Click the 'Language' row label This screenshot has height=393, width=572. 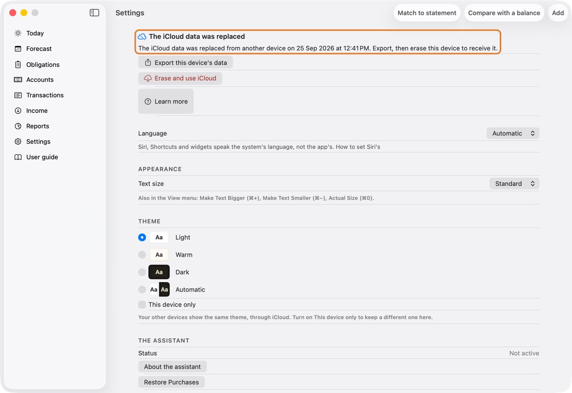pyautogui.click(x=153, y=133)
